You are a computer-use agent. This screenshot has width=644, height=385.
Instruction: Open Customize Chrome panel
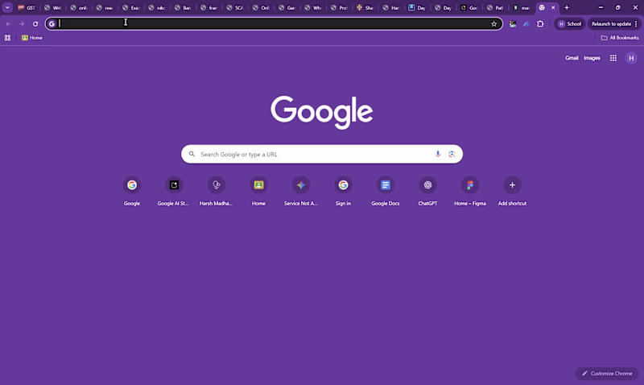(607, 374)
